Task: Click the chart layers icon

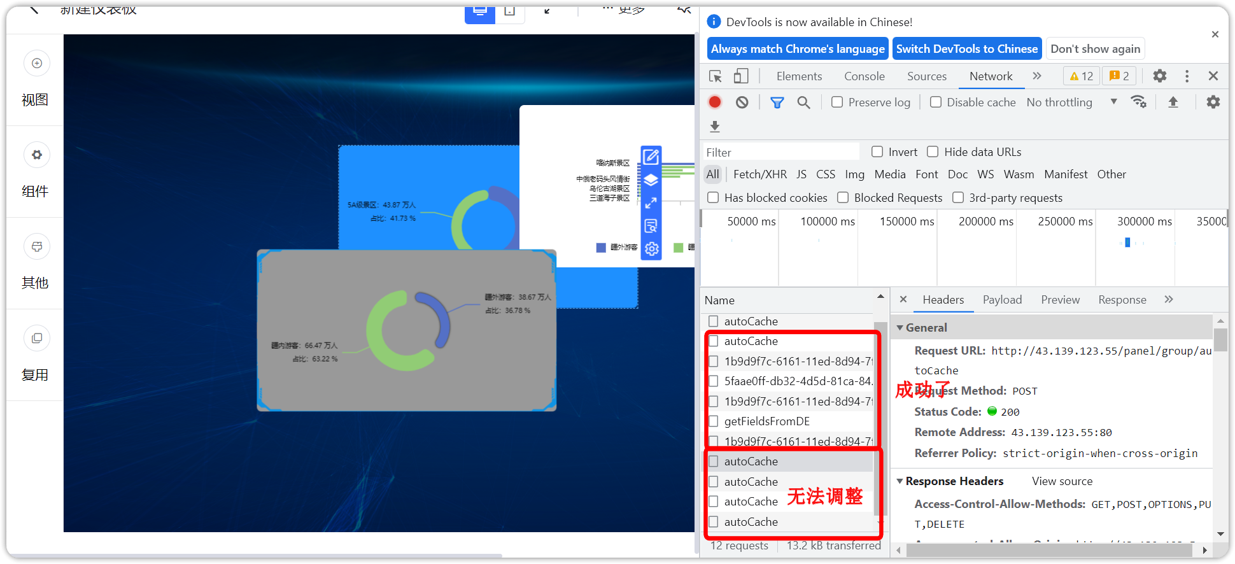Action: pos(651,180)
